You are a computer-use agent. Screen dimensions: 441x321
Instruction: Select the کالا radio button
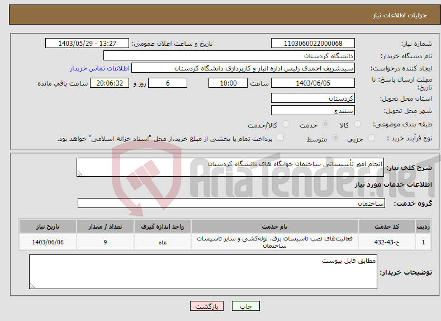pyautogui.click(x=357, y=124)
